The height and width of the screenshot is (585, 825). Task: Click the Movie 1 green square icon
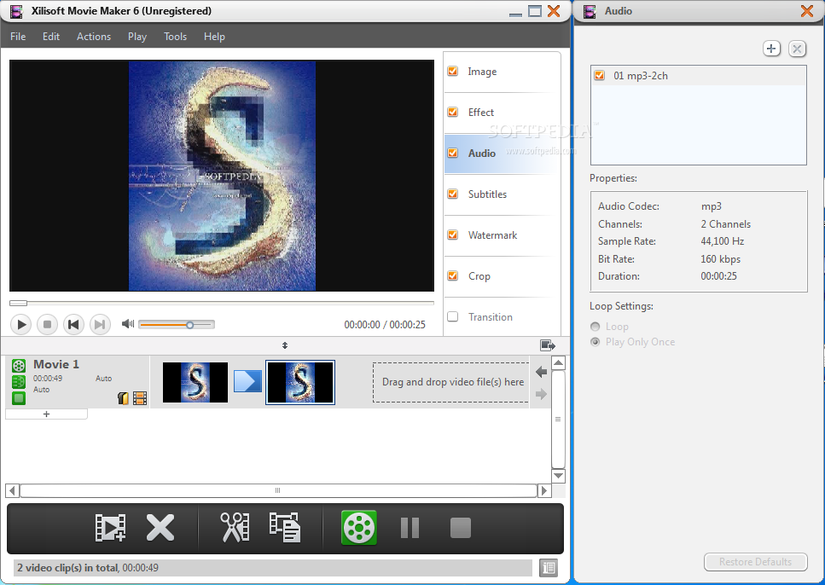[x=19, y=398]
